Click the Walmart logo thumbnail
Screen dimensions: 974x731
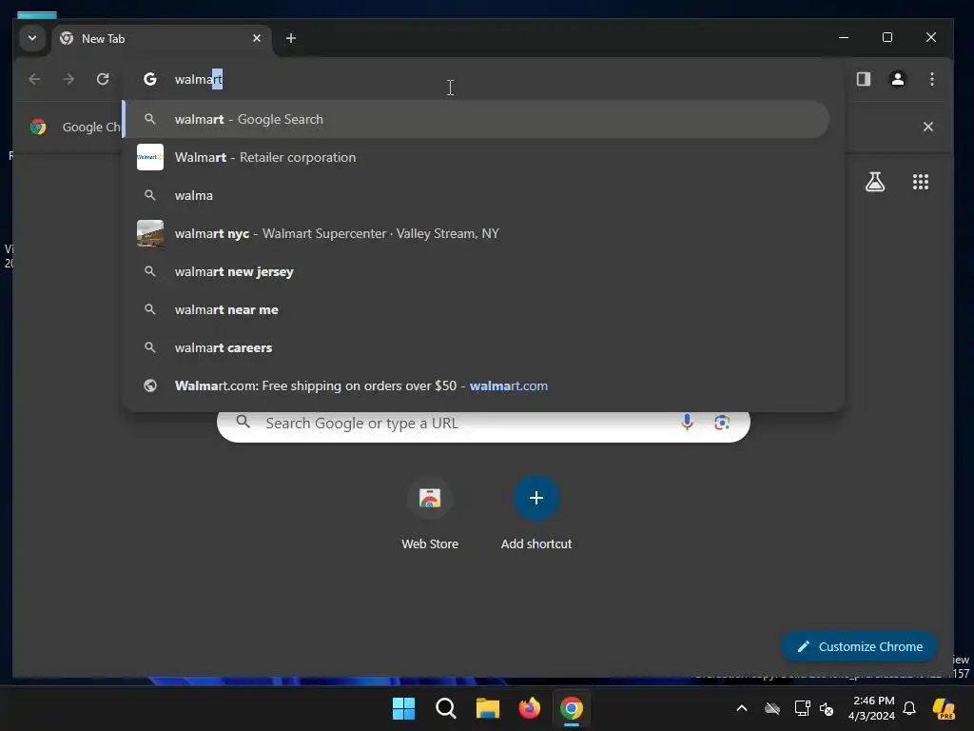150,157
